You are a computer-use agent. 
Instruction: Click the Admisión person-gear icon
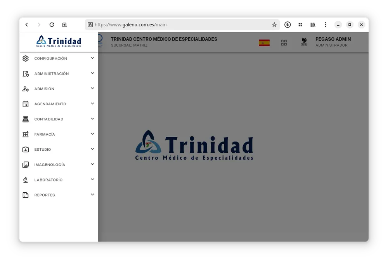tap(26, 89)
